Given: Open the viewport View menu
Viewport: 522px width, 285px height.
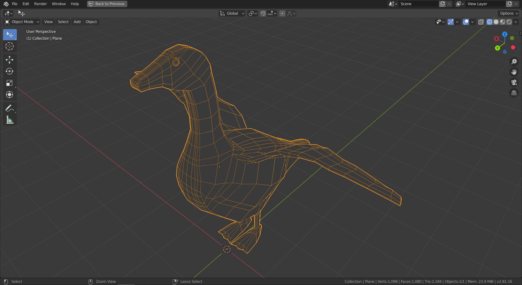Looking at the screenshot, I should coord(48,22).
